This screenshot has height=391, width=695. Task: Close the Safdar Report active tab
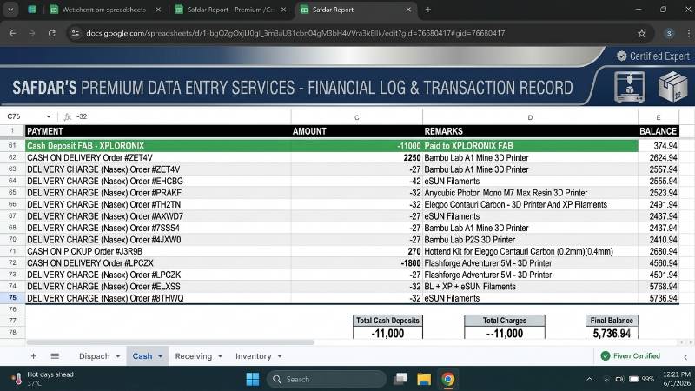tap(408, 10)
